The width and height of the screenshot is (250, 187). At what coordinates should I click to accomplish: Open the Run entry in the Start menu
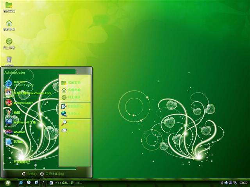click(x=69, y=131)
